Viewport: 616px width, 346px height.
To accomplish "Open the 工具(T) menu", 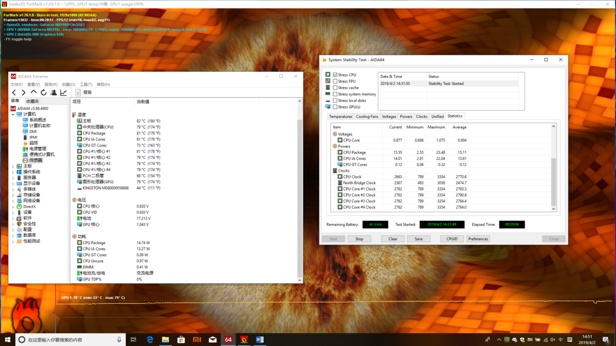I will [x=86, y=85].
